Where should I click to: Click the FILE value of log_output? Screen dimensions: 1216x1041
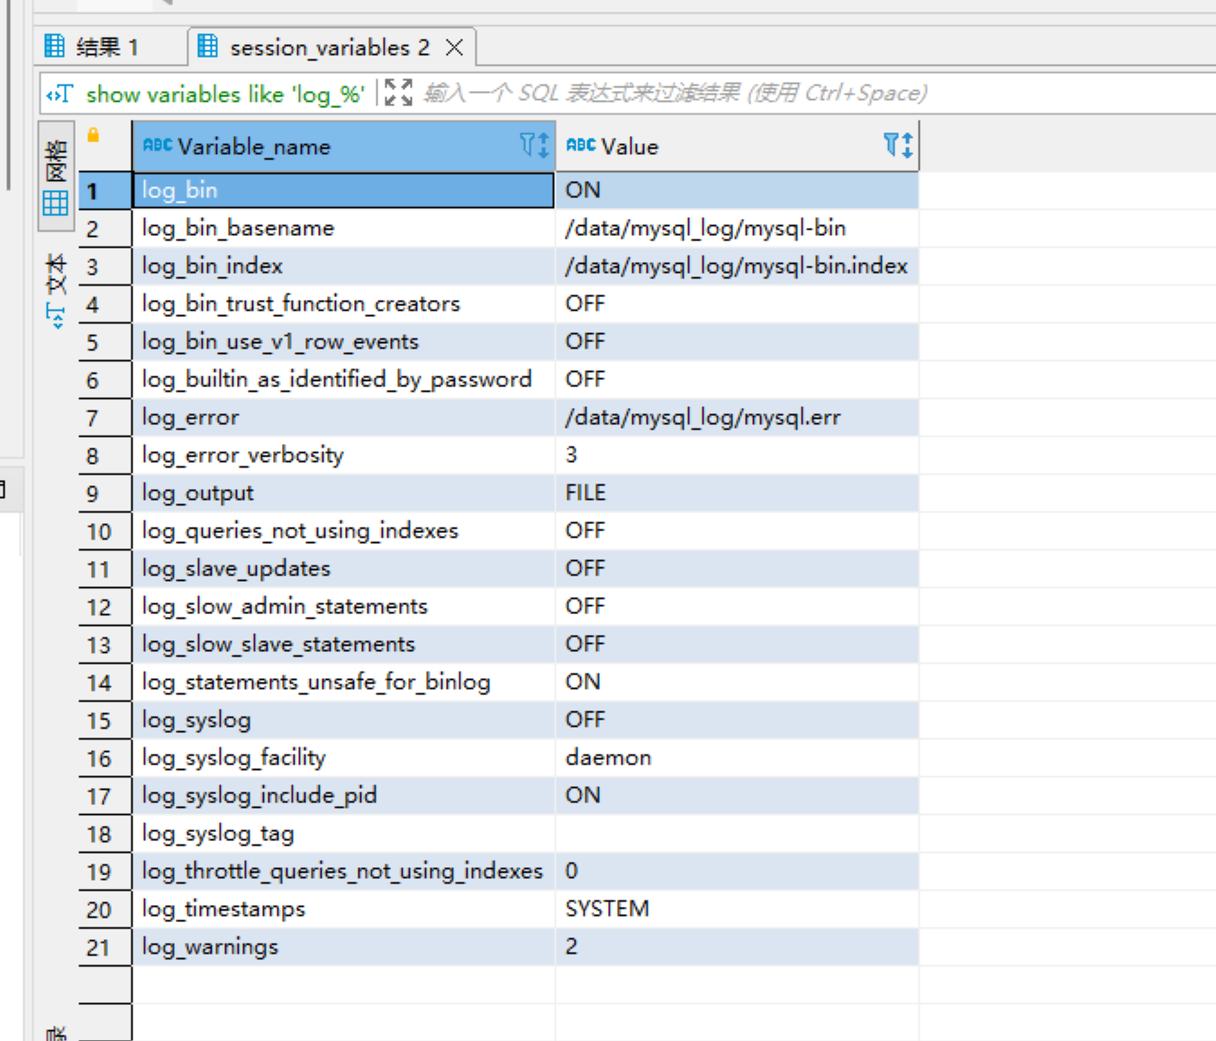(x=737, y=493)
